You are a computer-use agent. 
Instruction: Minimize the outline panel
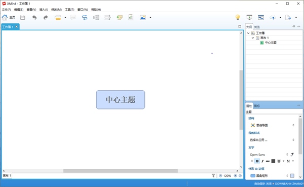coord(299,26)
